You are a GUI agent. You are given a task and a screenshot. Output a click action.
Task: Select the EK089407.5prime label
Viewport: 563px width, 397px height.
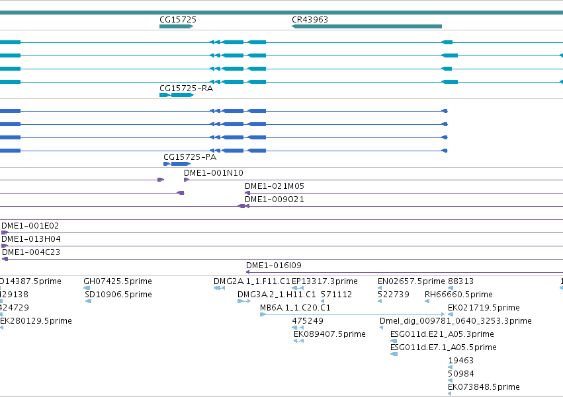(329, 335)
